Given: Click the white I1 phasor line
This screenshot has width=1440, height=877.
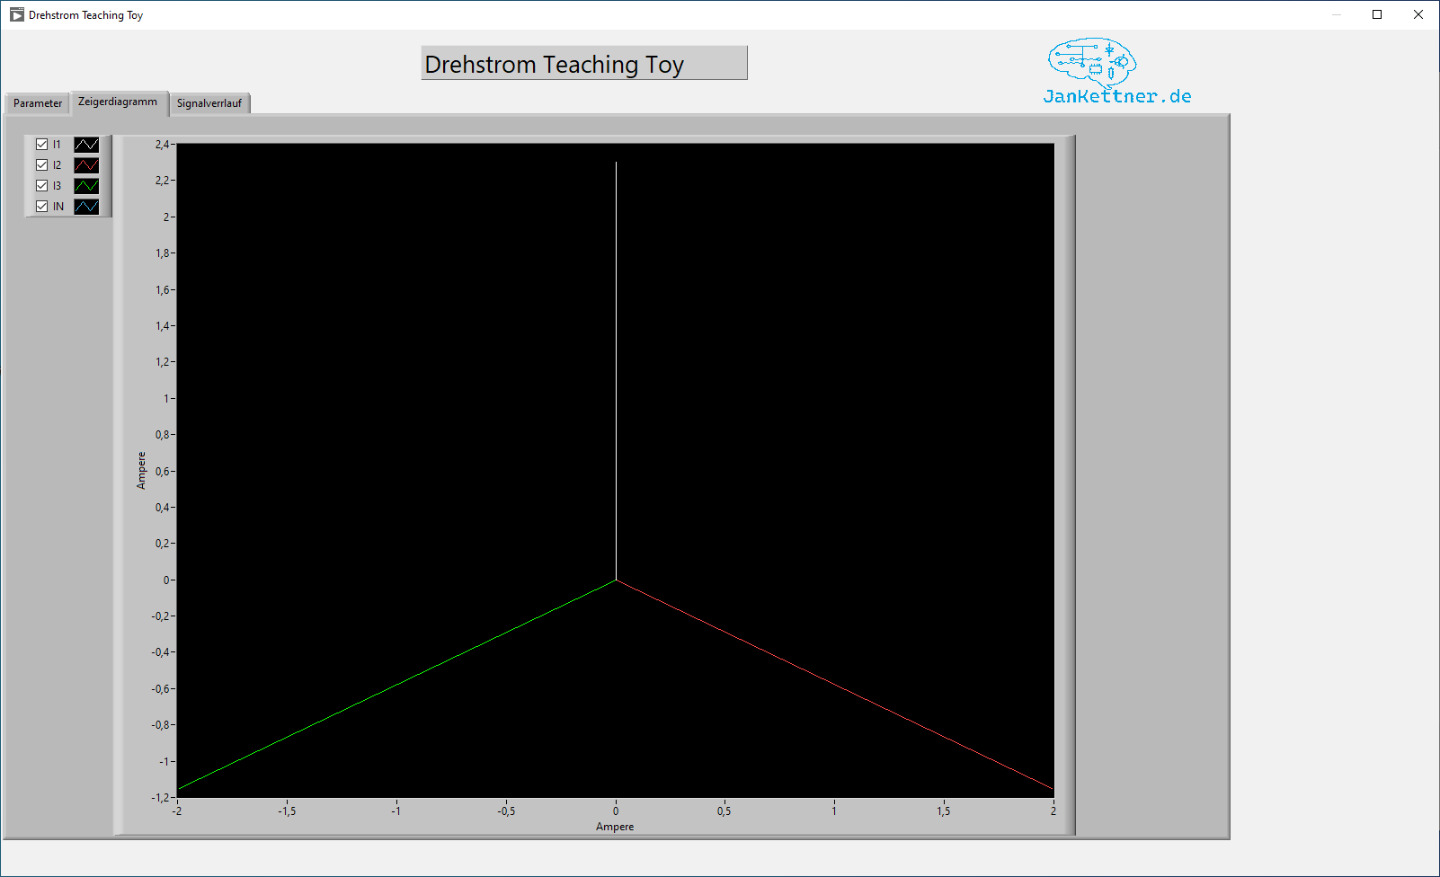Looking at the screenshot, I should (616, 370).
